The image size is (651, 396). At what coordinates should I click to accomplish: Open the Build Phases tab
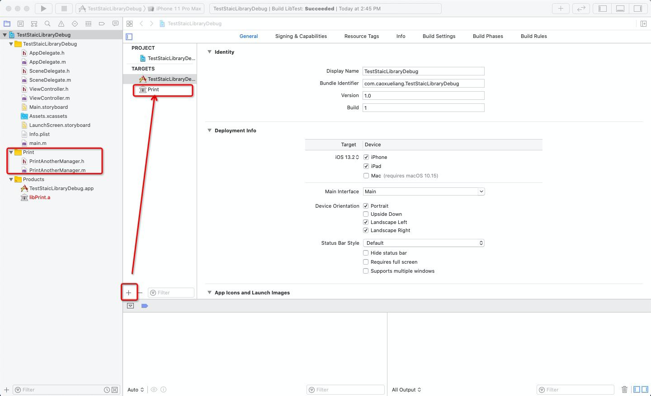tap(488, 36)
